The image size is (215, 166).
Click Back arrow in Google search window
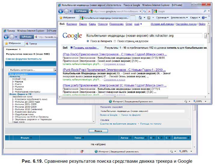61,11
